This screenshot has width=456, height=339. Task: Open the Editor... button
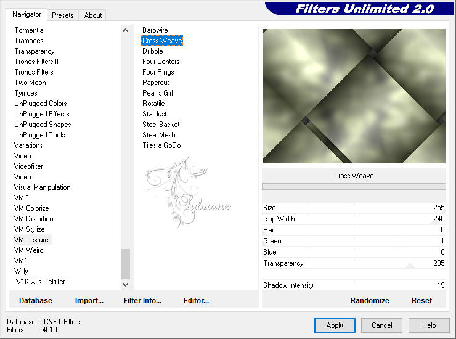[x=196, y=301]
